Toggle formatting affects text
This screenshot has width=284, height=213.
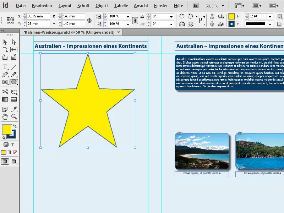click(12, 144)
